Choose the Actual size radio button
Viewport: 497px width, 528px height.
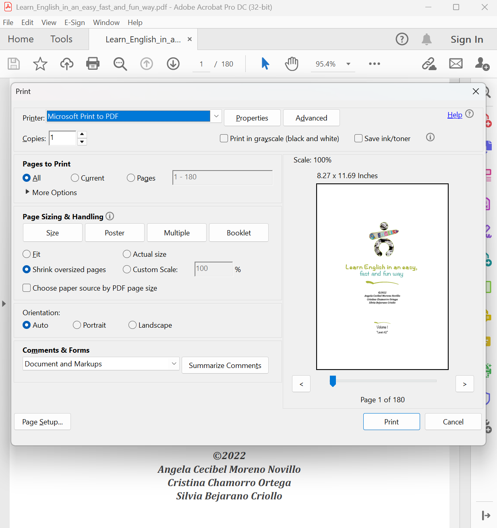127,254
